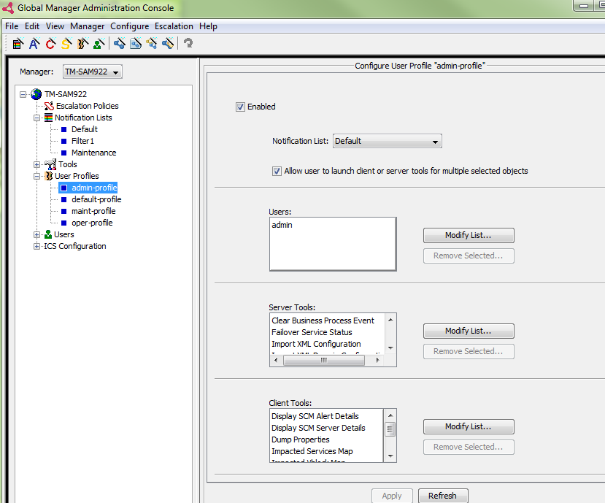Click the Refresh button
605x503 pixels.
[x=442, y=496]
